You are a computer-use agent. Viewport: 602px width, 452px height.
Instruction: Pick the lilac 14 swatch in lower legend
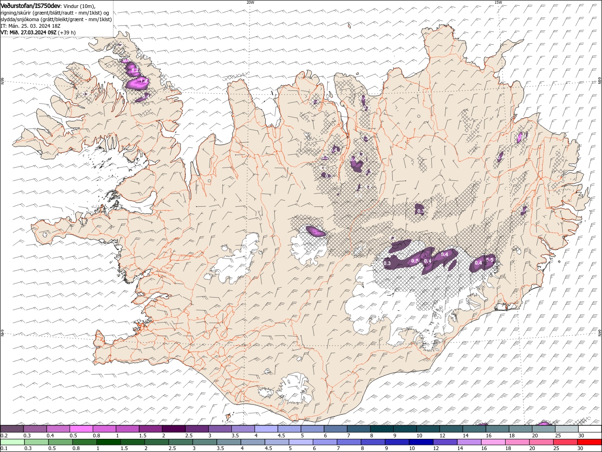469,442
